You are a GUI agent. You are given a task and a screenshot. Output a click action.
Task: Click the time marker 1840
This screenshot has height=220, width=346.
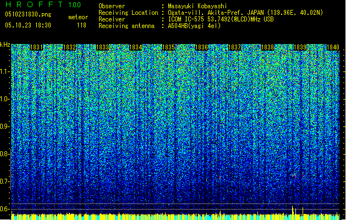pos(333,47)
